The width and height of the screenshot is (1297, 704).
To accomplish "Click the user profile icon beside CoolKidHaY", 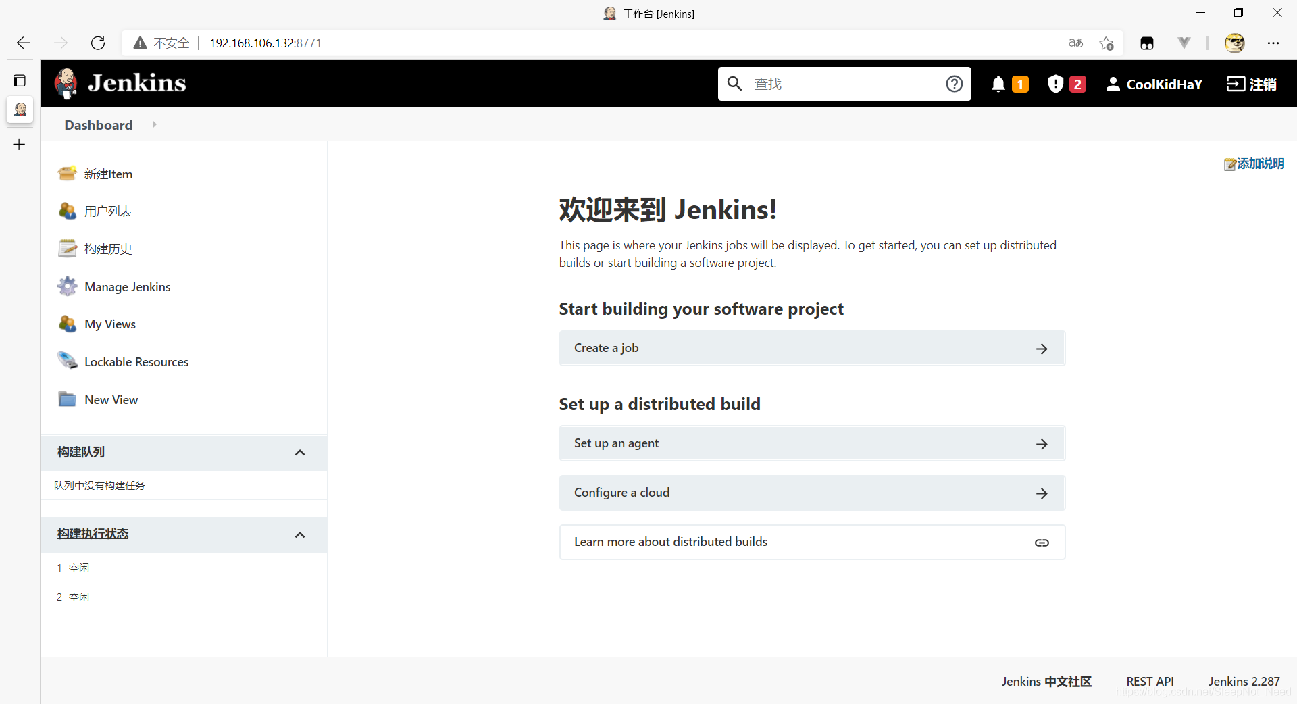I will (1113, 84).
